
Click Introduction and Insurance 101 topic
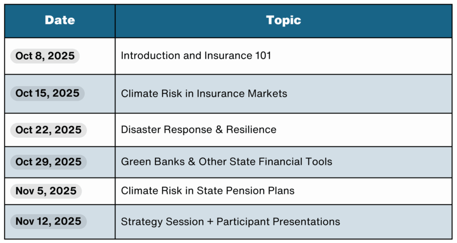(196, 56)
